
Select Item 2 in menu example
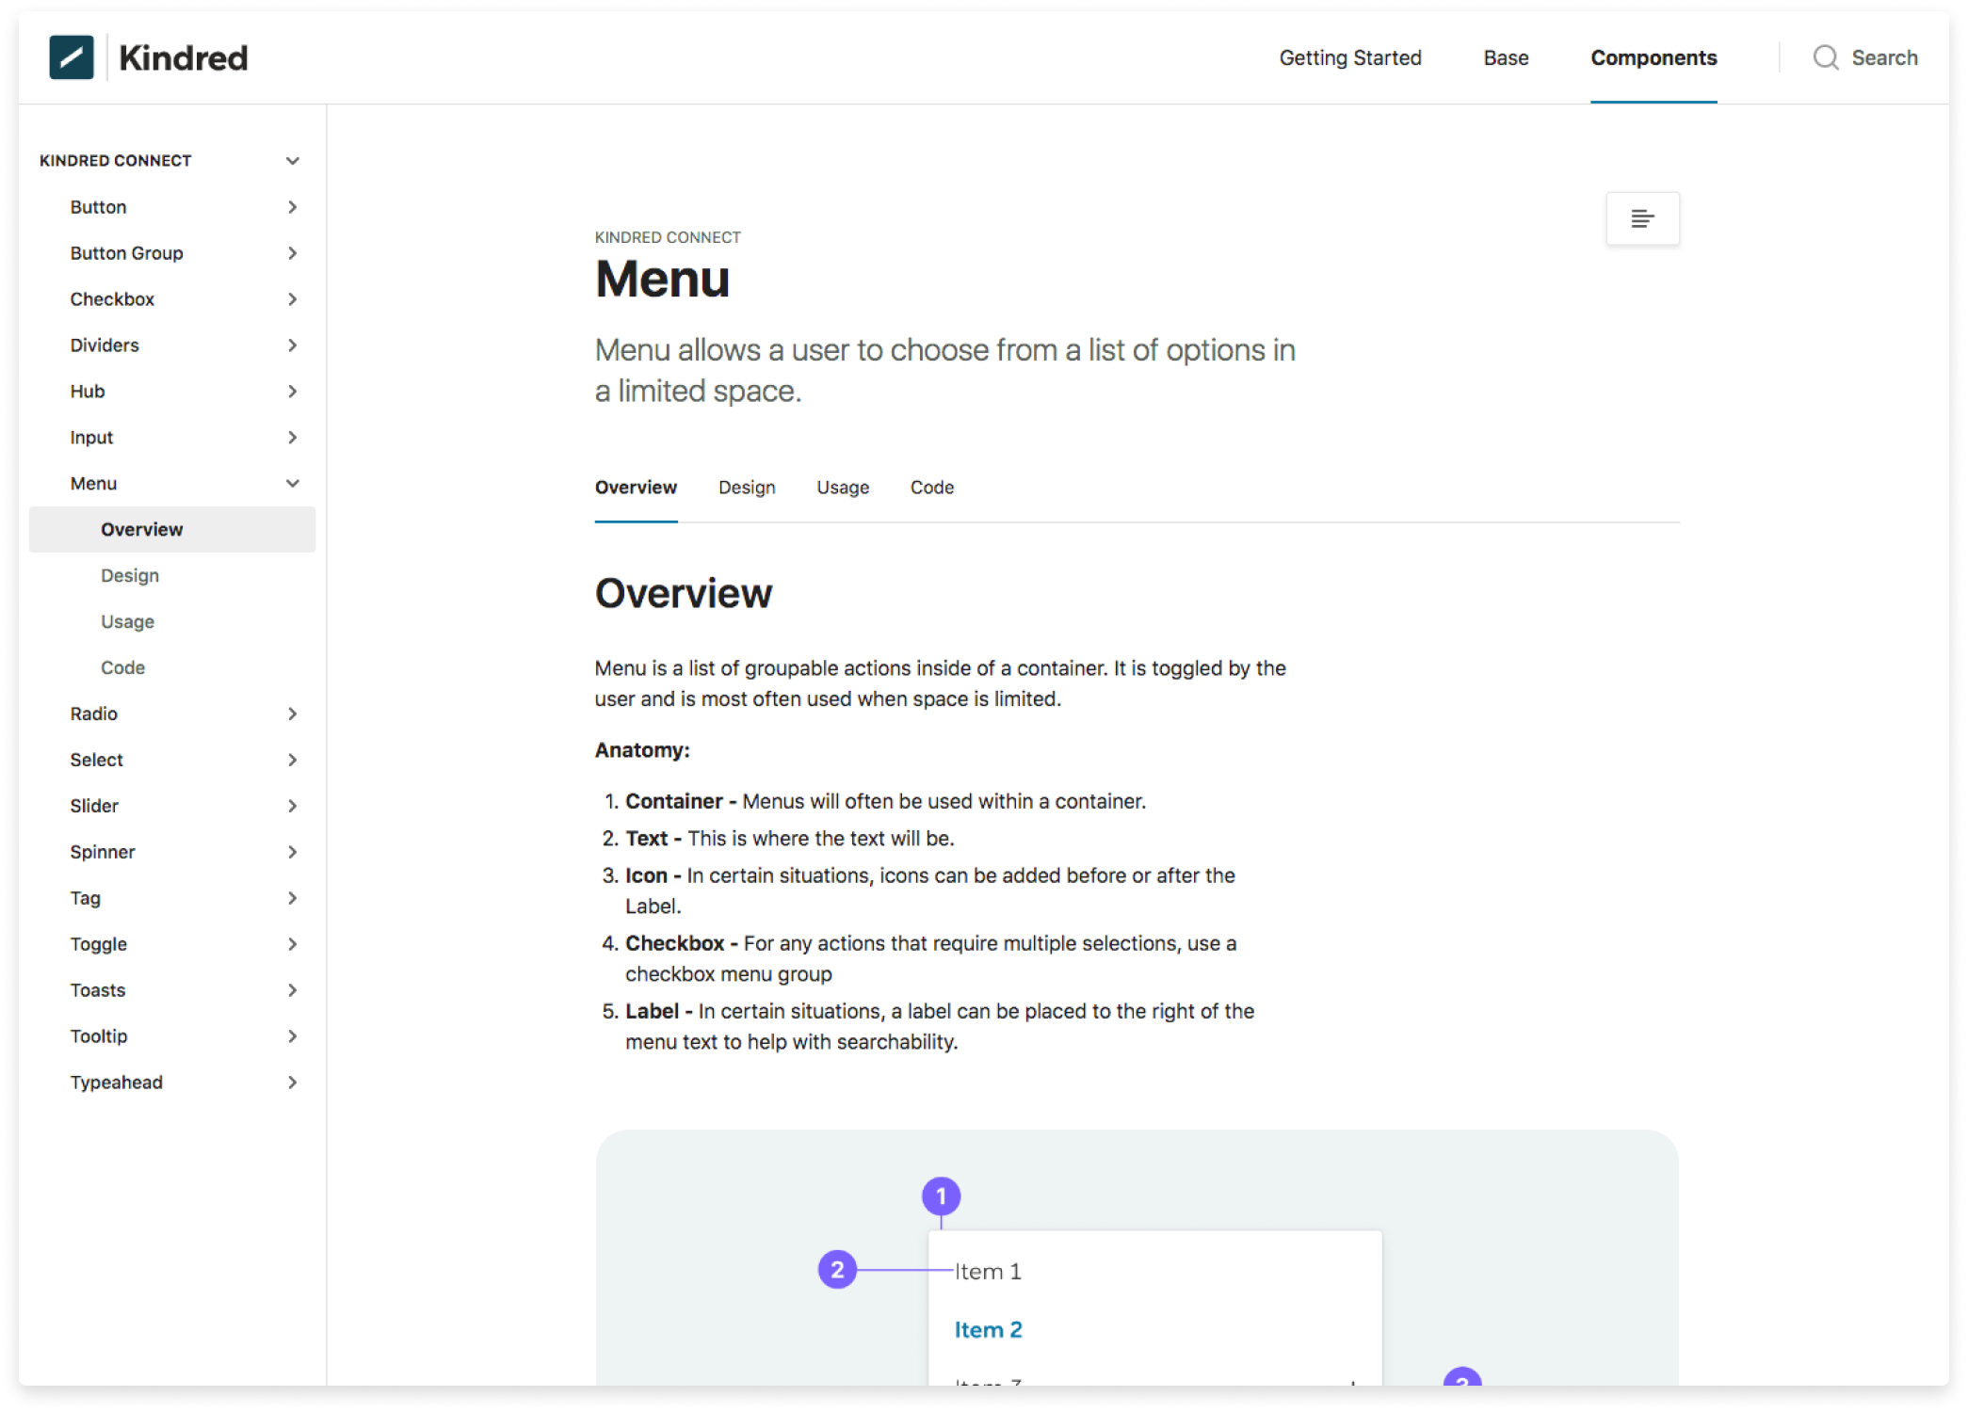(987, 1330)
